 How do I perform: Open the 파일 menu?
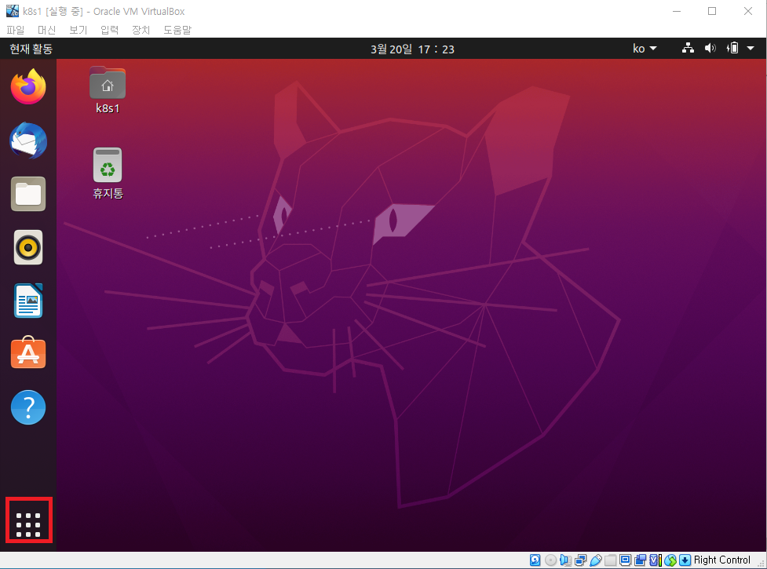[16, 30]
